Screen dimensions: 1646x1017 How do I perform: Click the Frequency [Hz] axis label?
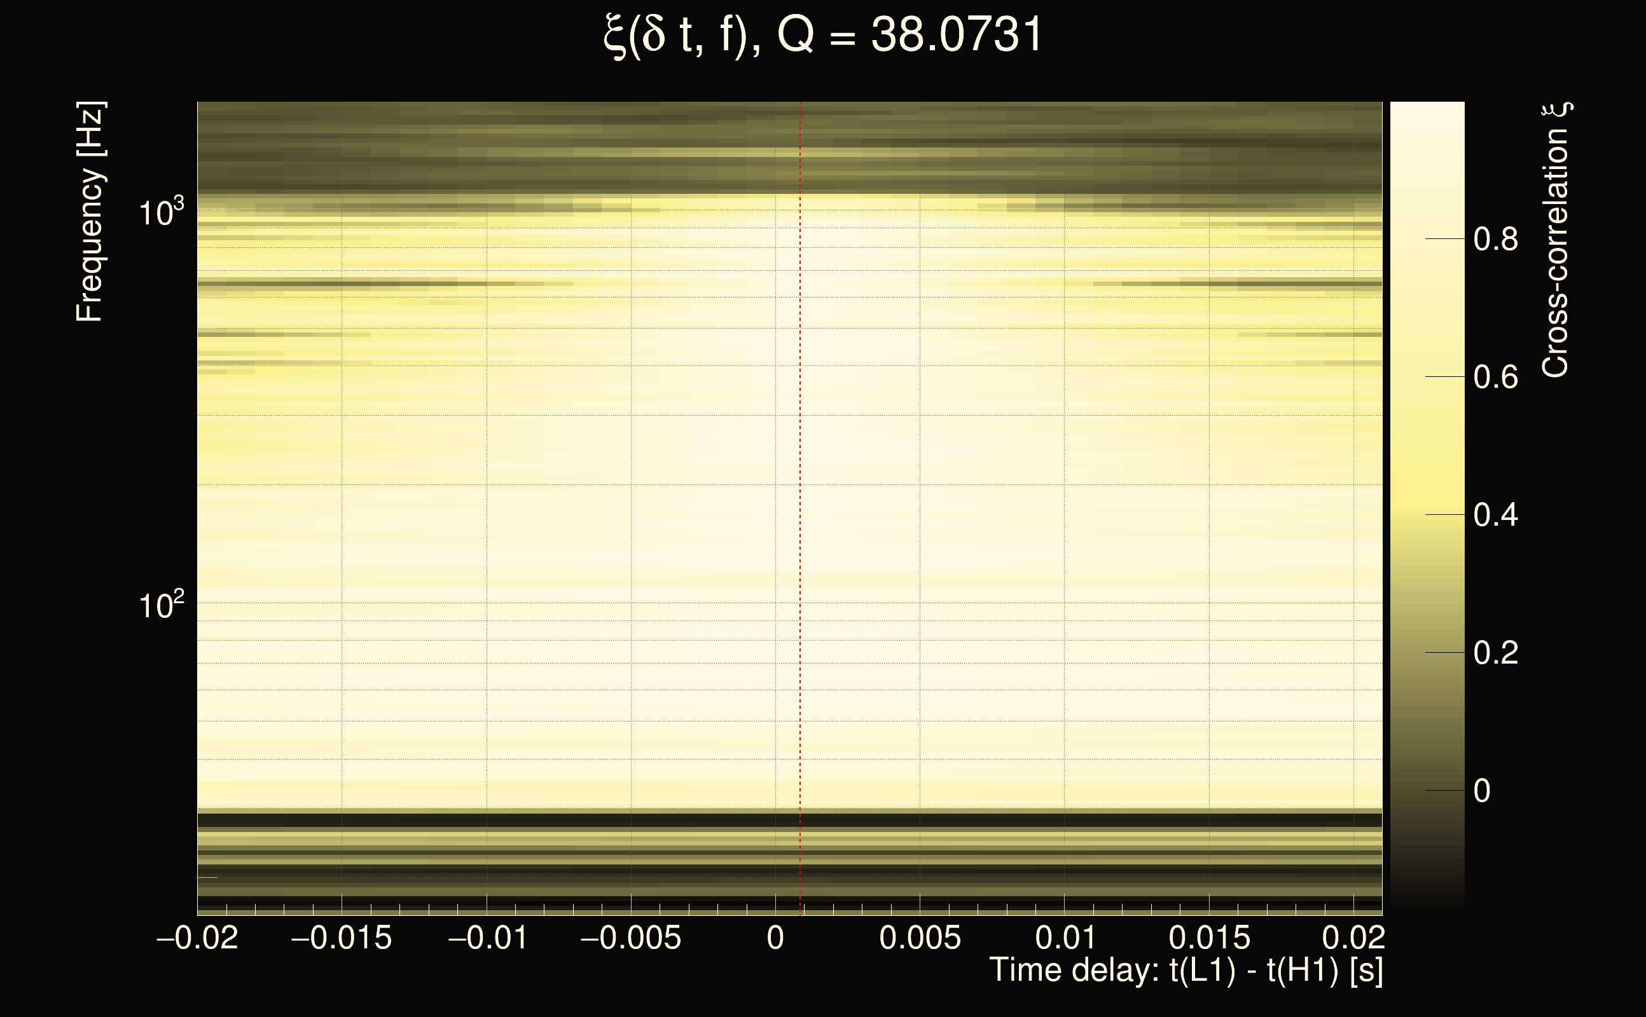pos(90,212)
